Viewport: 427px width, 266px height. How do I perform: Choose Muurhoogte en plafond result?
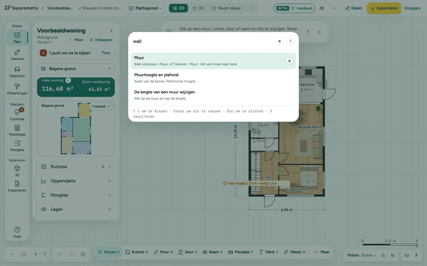pyautogui.click(x=213, y=78)
